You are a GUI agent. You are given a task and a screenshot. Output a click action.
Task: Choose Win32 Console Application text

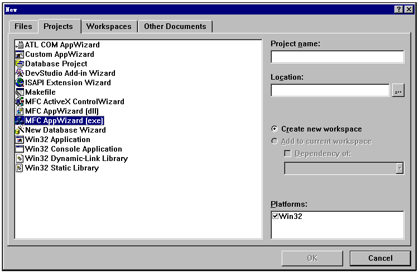[74, 149]
